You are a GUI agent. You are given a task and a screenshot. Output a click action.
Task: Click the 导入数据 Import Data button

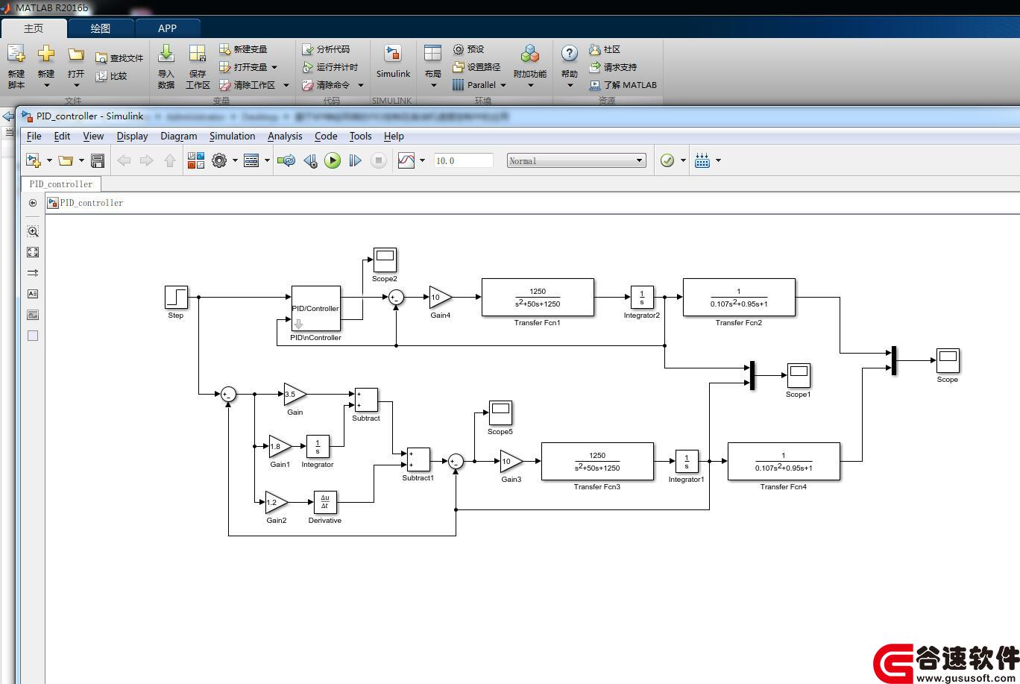(166, 66)
